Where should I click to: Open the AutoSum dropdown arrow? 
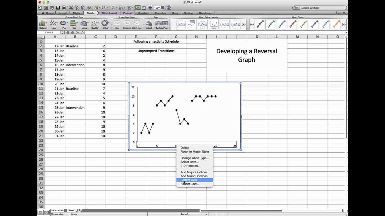click(x=117, y=8)
